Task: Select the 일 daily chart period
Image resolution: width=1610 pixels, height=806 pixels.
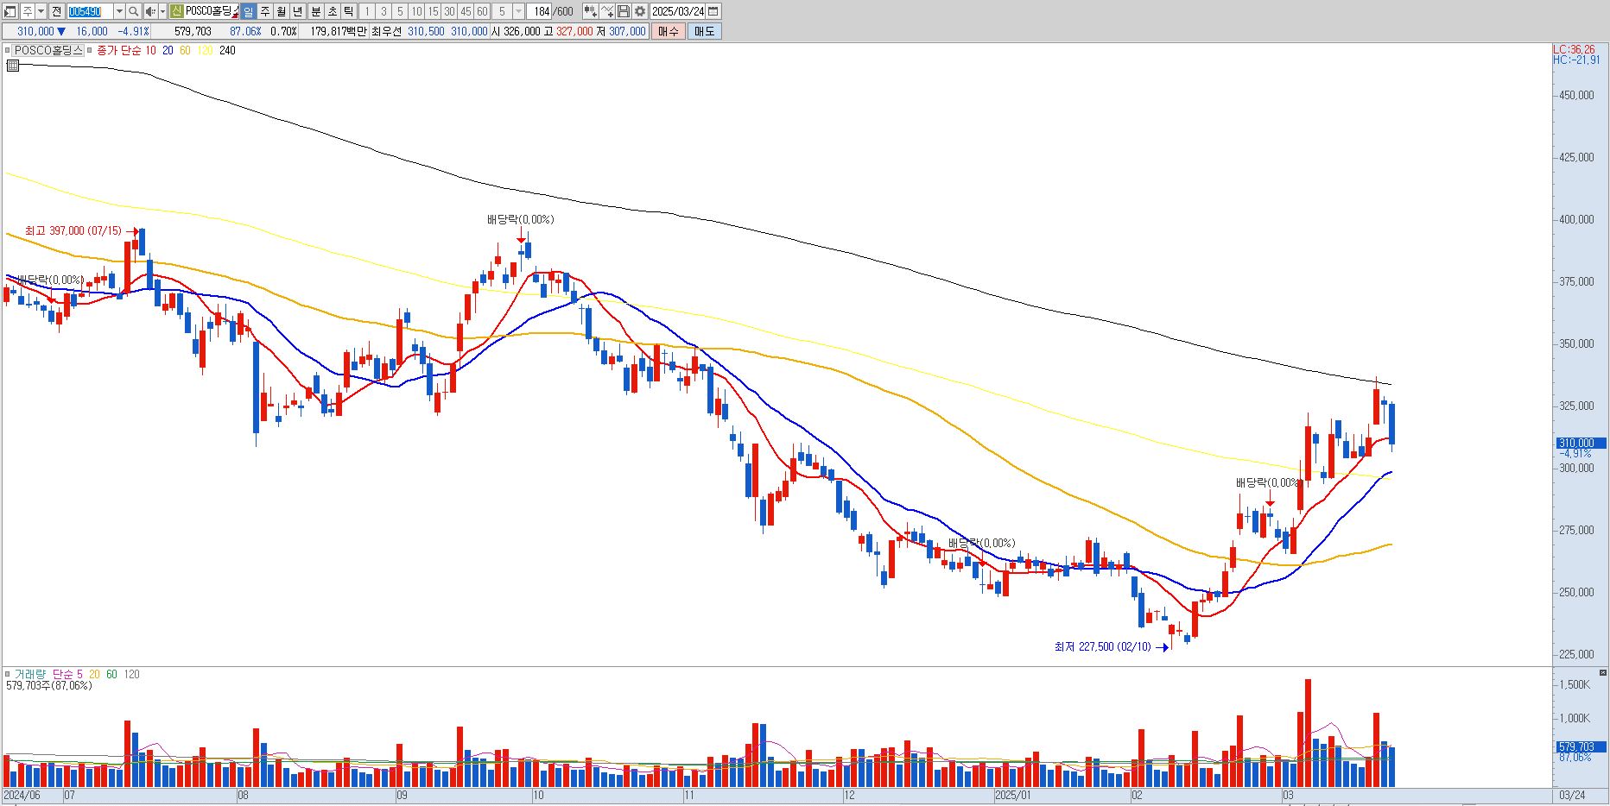Action: (x=249, y=11)
